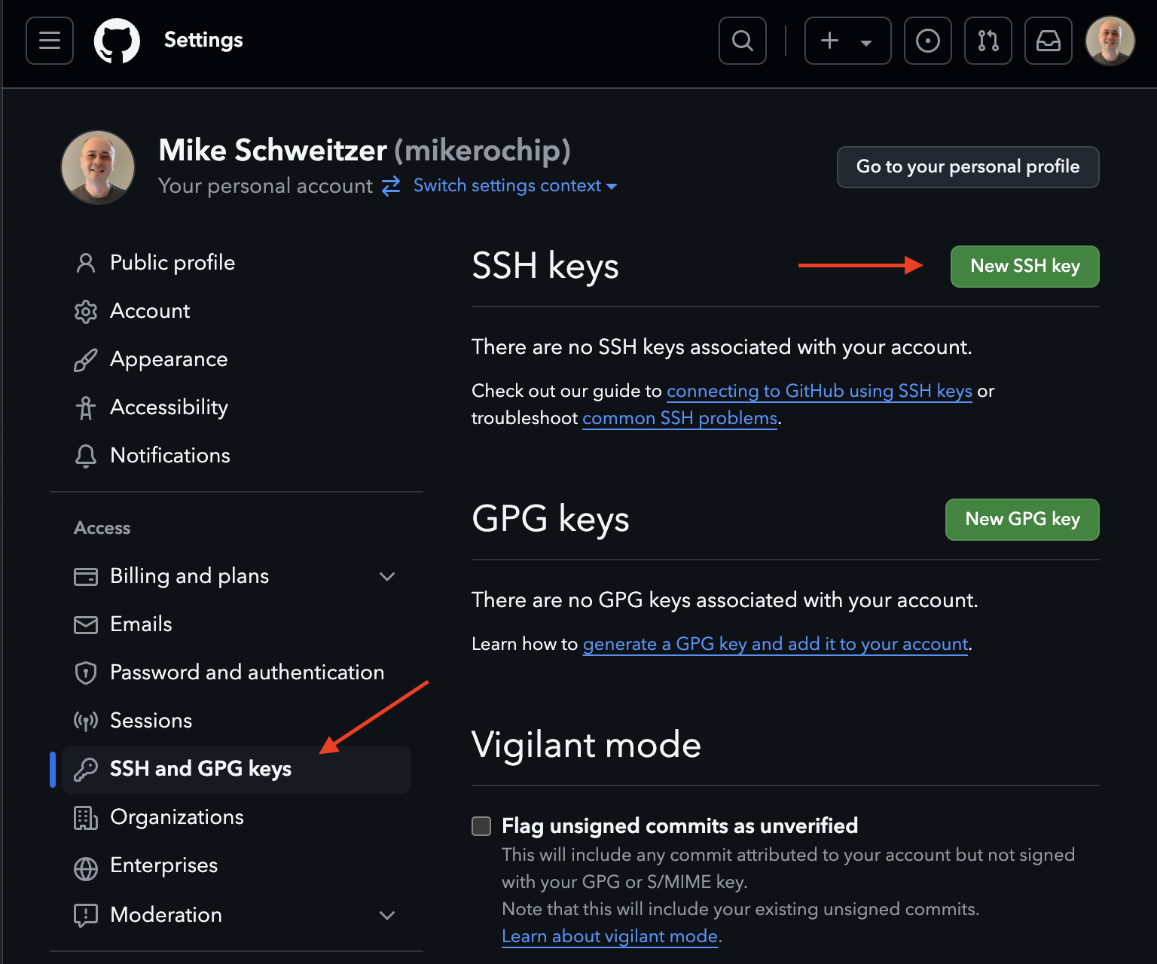Click the New SSH key button
The image size is (1157, 964).
pos(1025,267)
